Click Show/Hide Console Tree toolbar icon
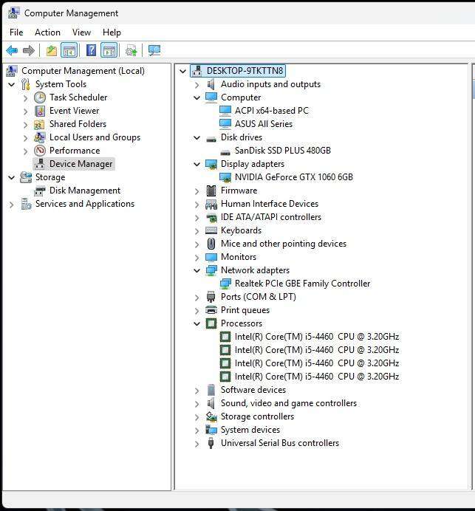 [x=69, y=50]
